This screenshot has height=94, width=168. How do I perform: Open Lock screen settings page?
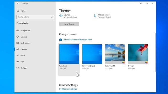tap(25, 43)
